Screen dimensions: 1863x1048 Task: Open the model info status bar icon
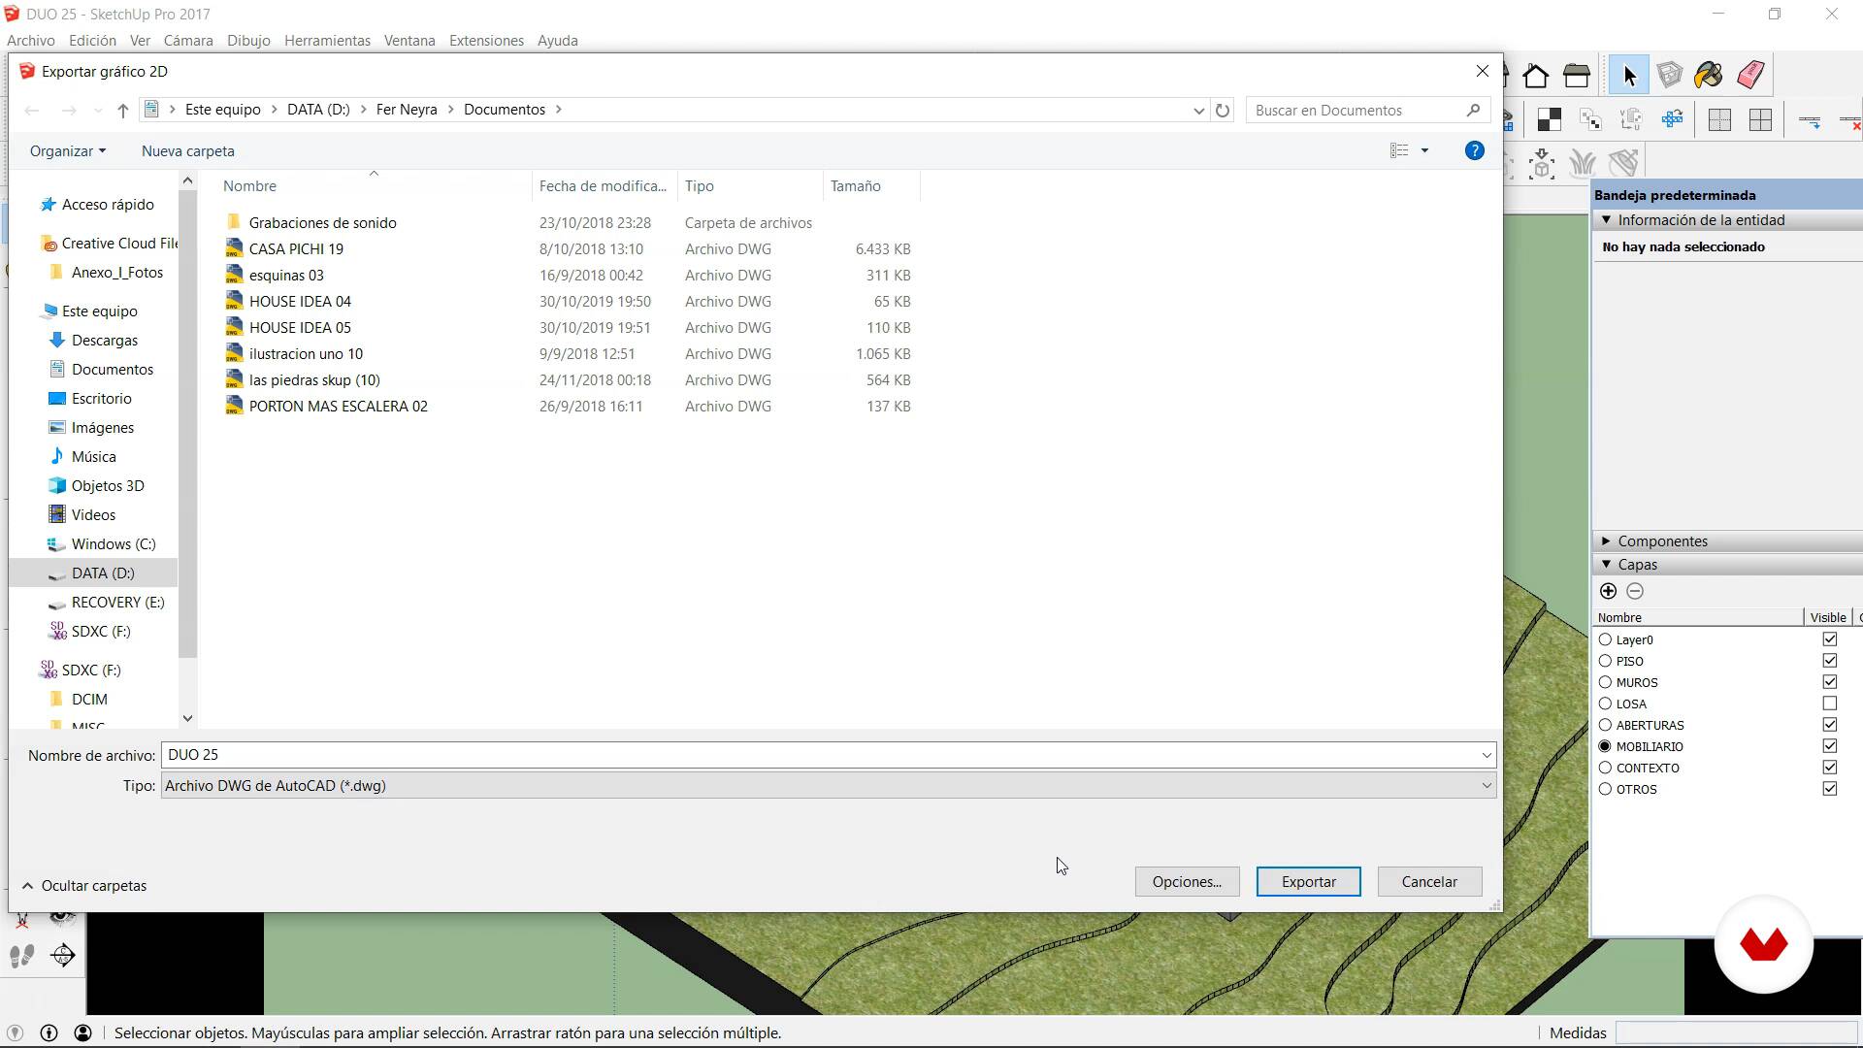pos(49,1033)
